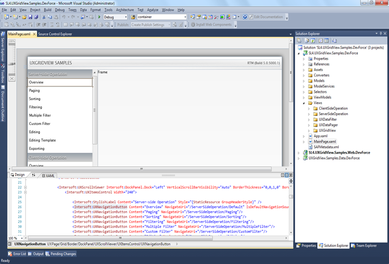Click the Refresh icon in Solution Explorer
The image size is (389, 264).
point(313,40)
